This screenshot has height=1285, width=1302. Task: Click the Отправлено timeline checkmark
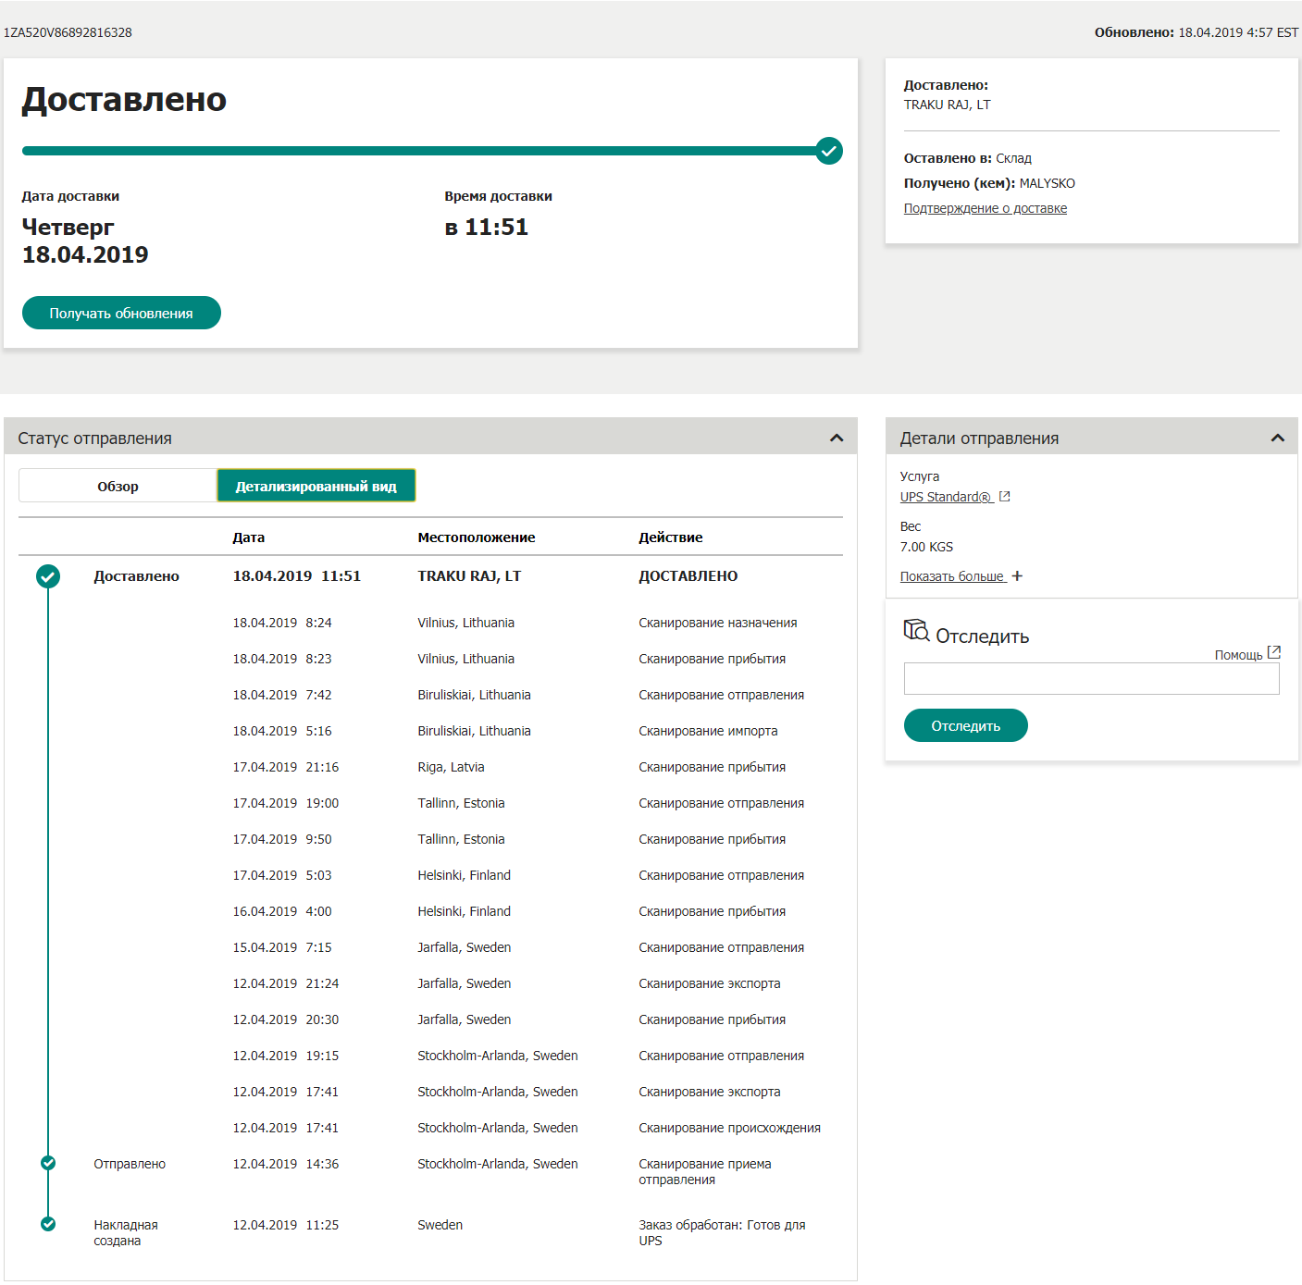pos(48,1163)
